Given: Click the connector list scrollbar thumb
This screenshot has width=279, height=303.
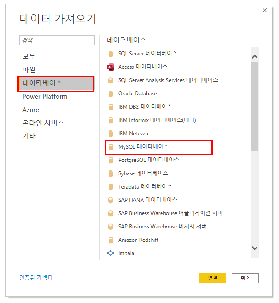Looking at the screenshot, I should point(255,106).
